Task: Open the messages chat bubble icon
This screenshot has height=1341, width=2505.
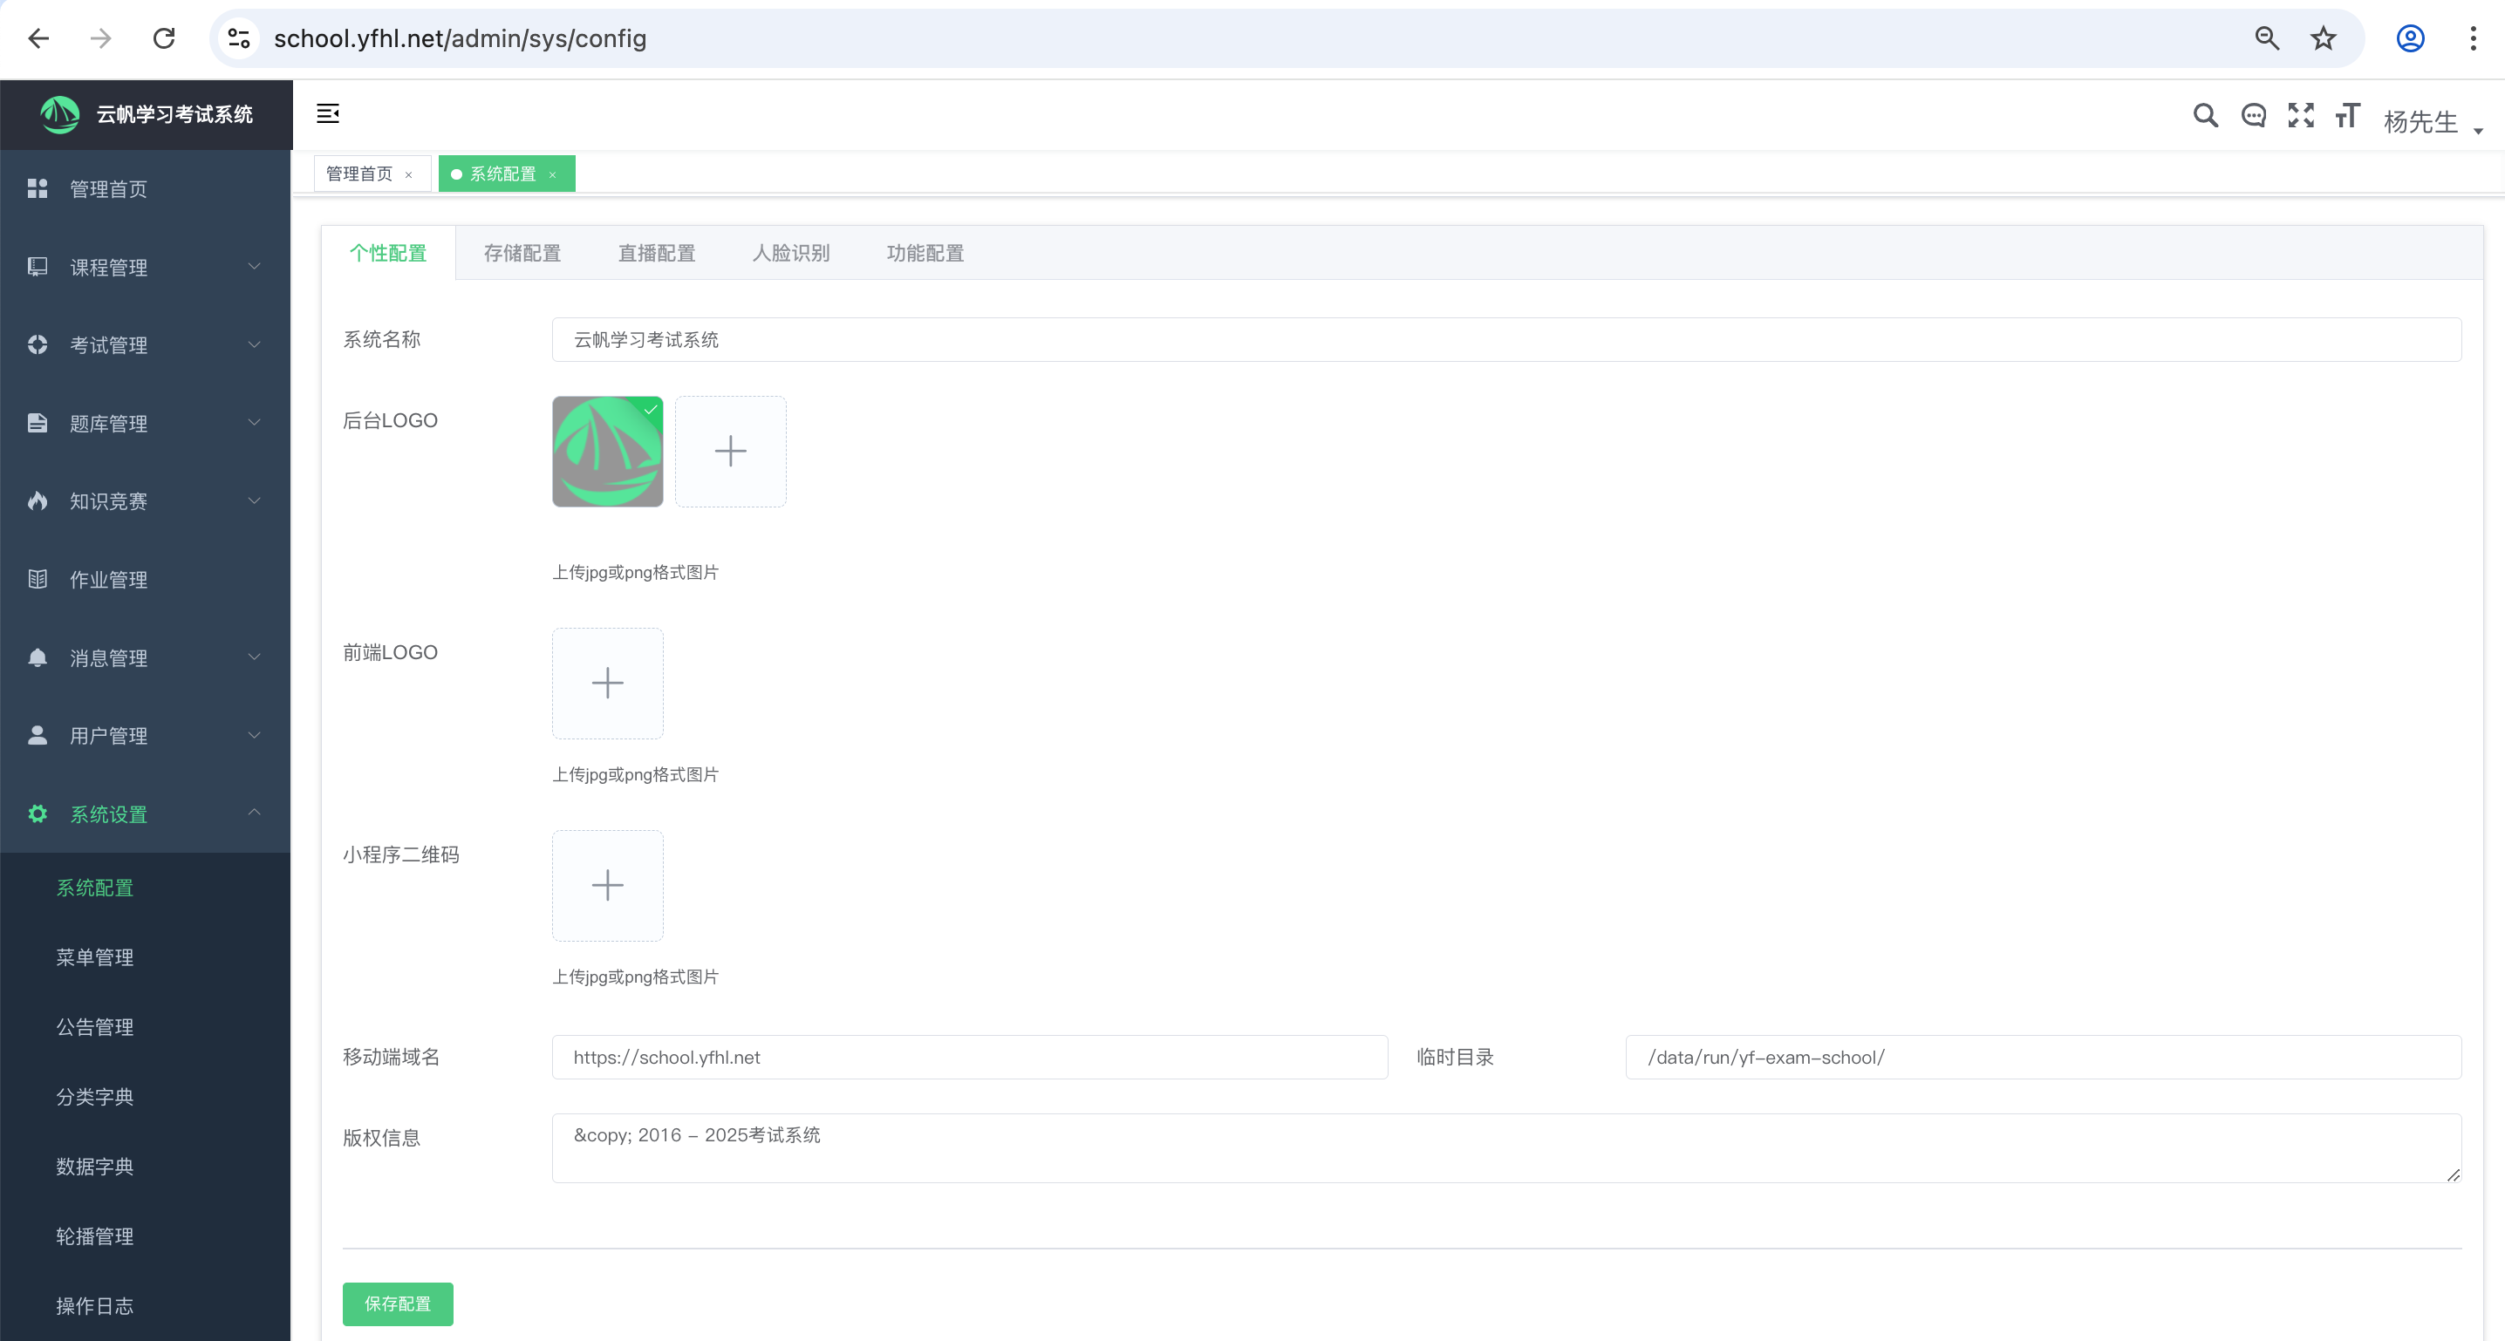Action: (x=2253, y=116)
